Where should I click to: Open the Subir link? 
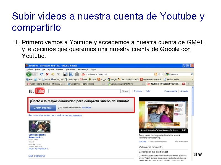tap(148, 91)
